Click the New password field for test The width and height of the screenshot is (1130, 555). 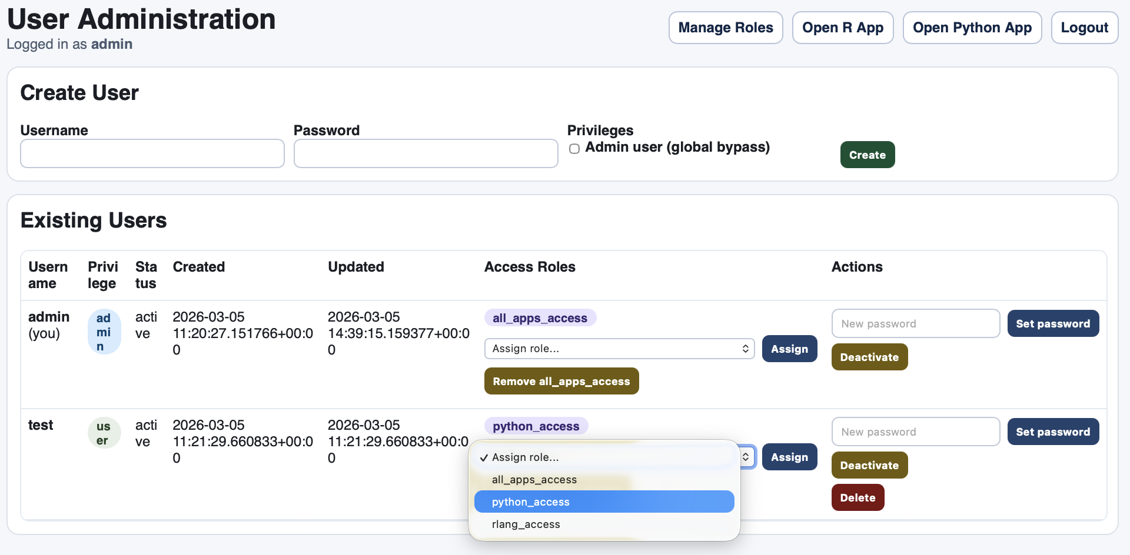pyautogui.click(x=915, y=431)
